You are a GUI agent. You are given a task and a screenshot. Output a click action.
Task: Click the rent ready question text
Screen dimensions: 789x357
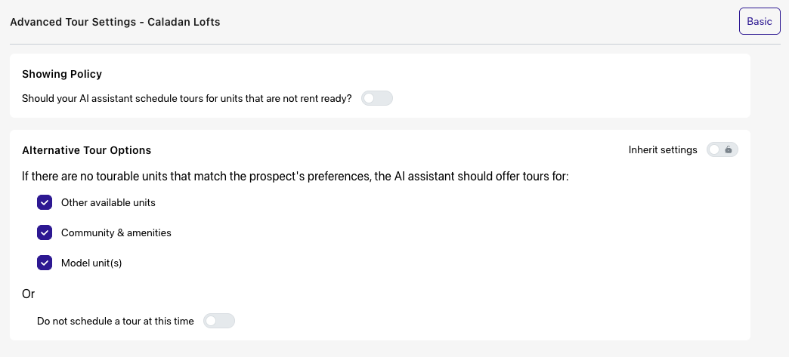187,99
